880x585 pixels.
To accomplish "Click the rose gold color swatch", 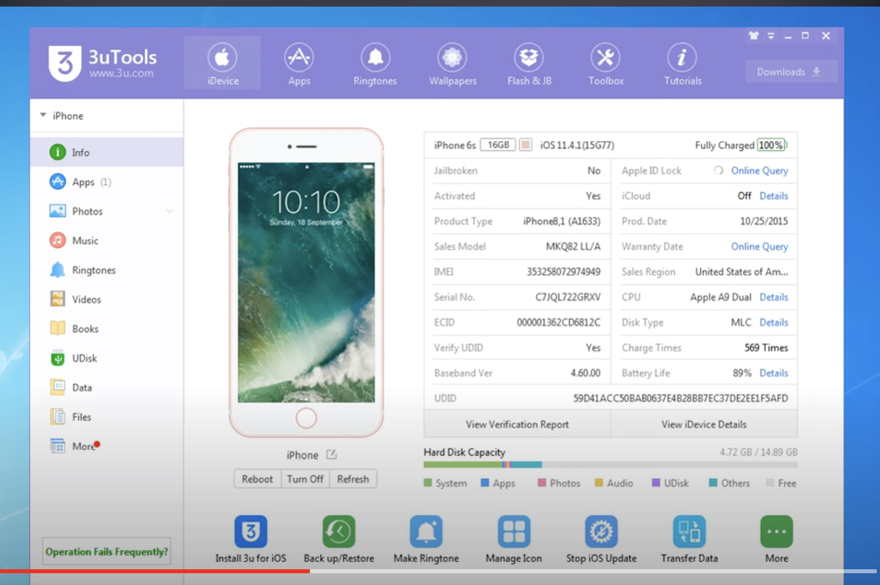I will tap(525, 145).
